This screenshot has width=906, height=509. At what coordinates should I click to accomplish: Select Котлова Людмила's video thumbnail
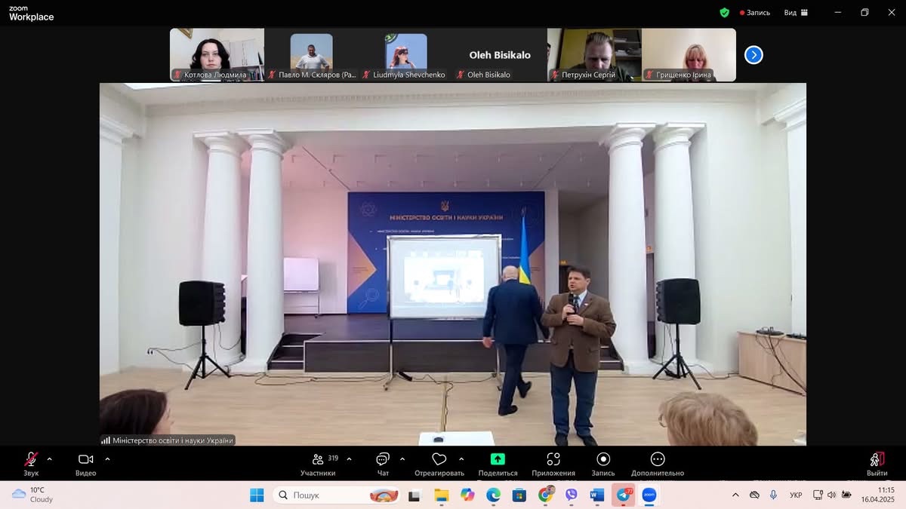(x=217, y=54)
